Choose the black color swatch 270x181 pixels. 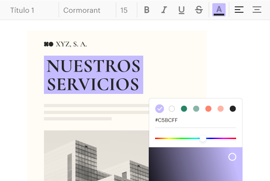pyautogui.click(x=232, y=109)
